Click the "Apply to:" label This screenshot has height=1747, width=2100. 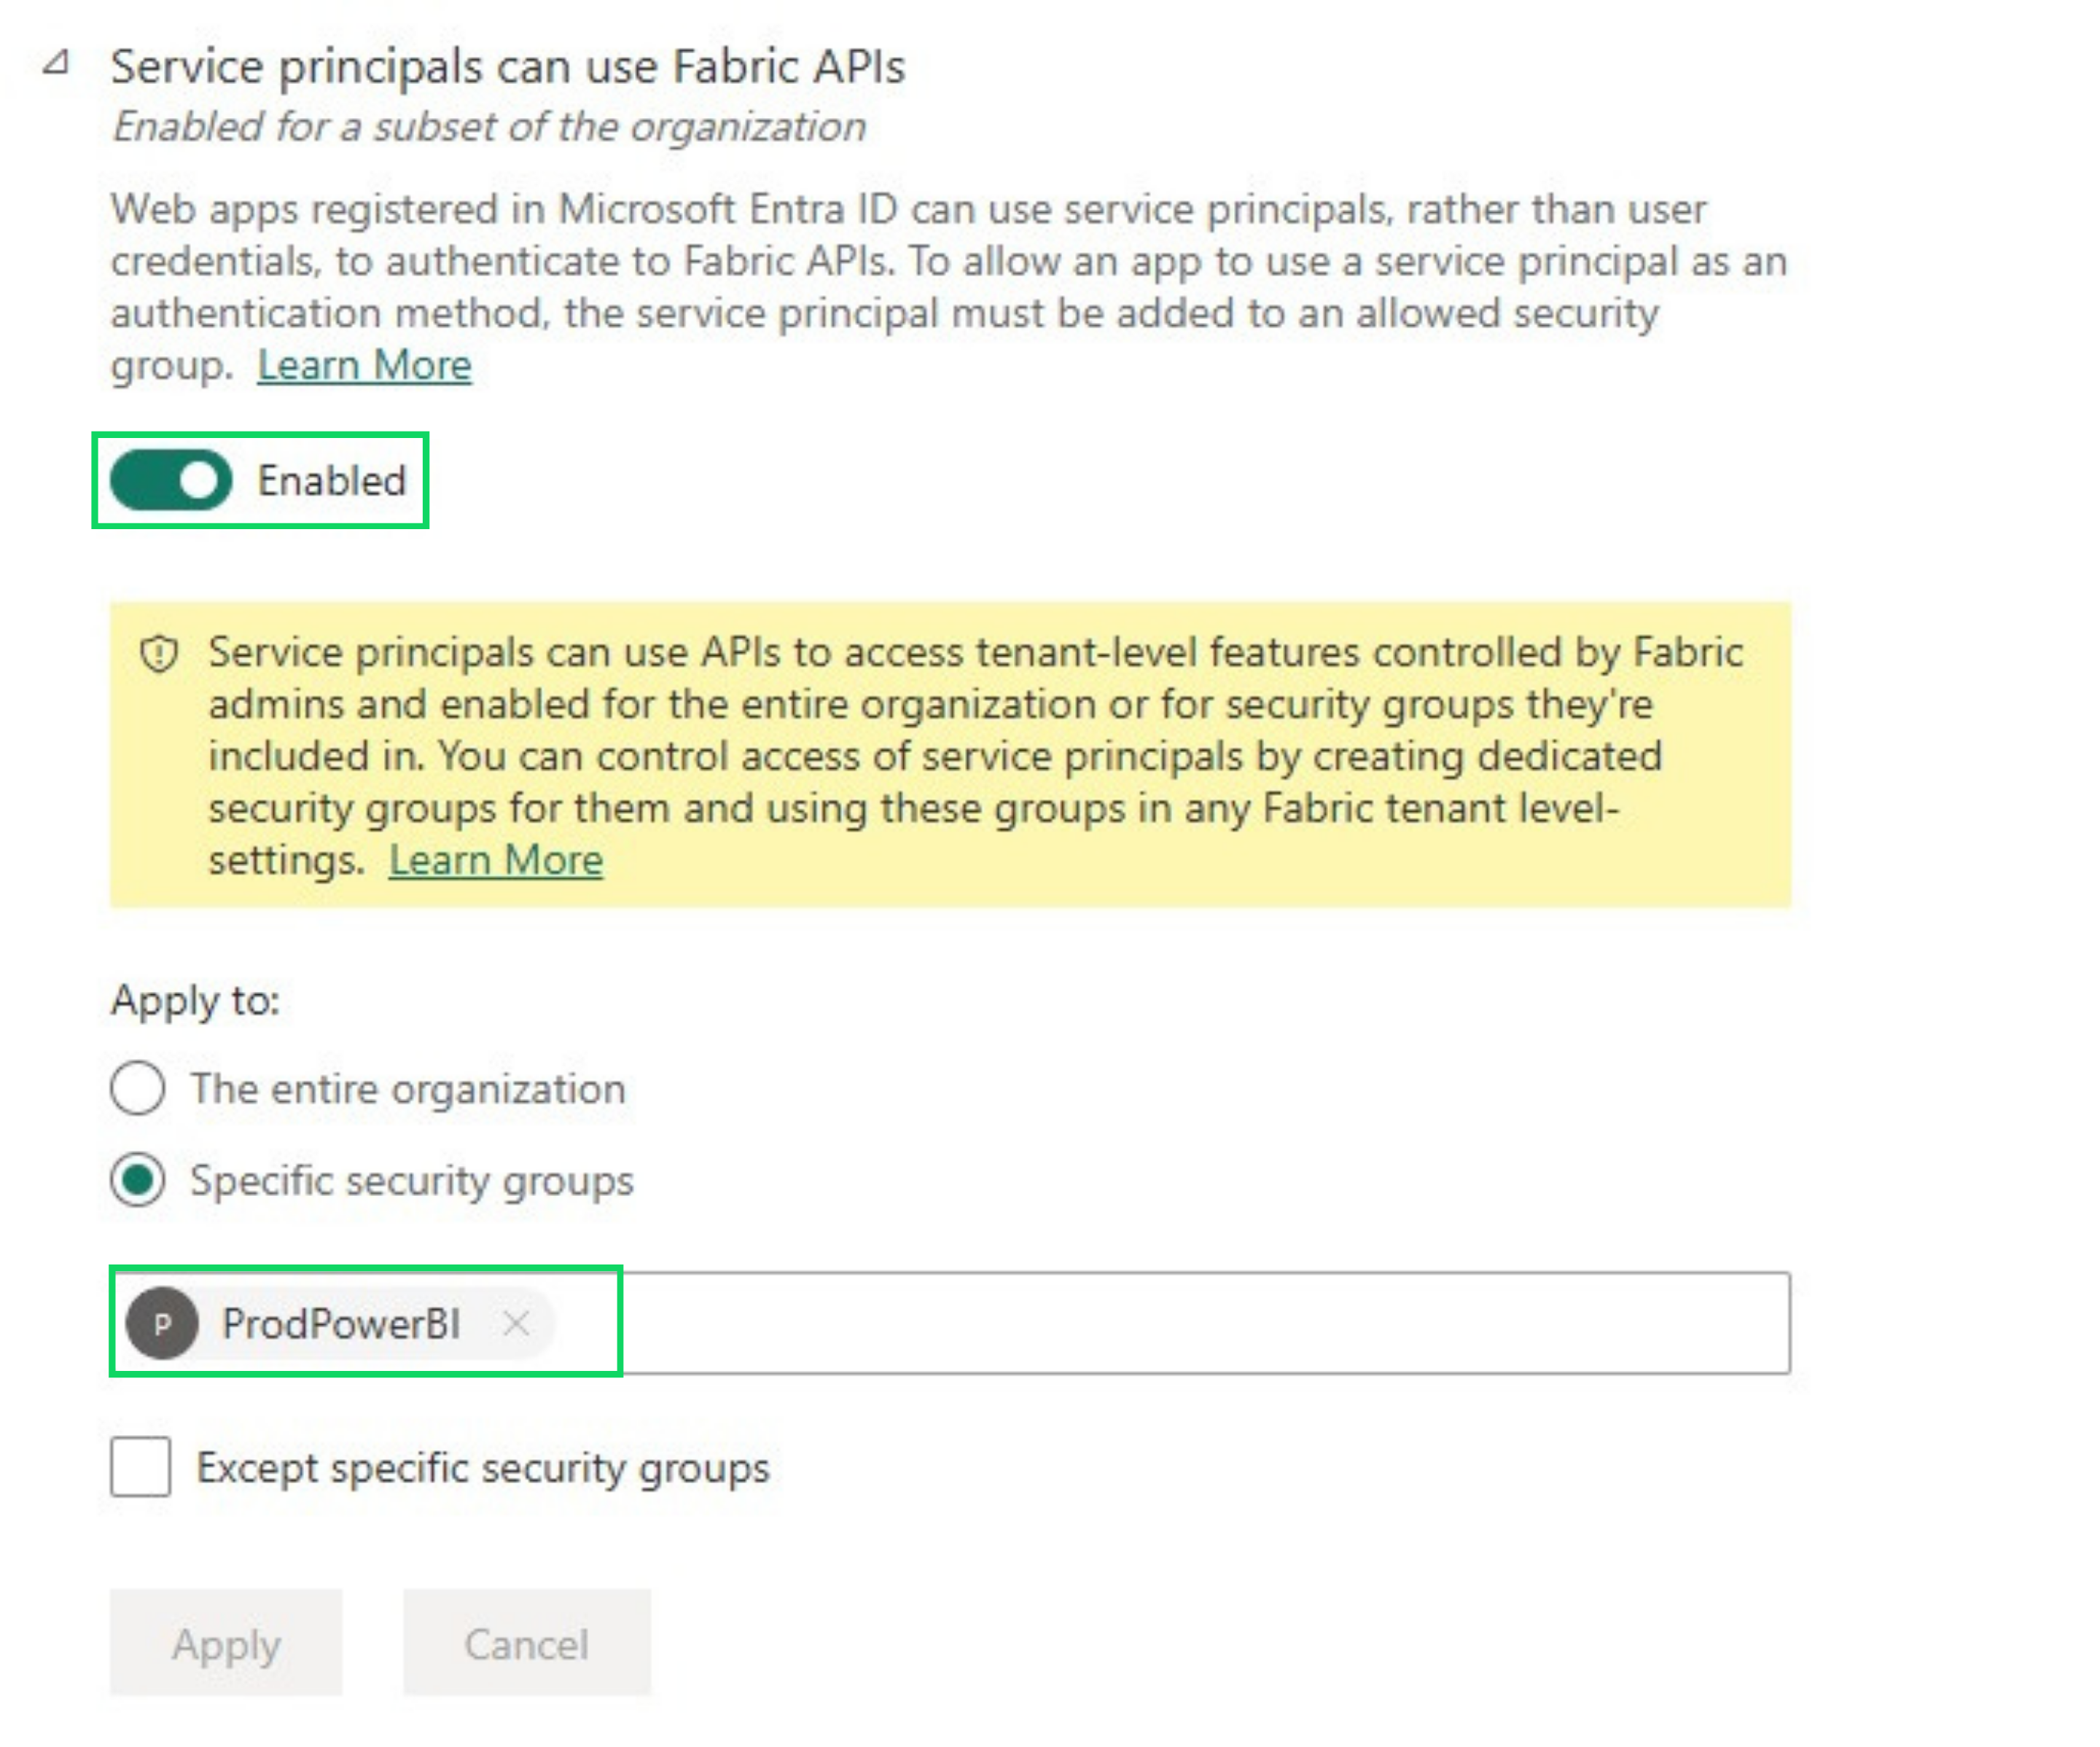coord(196,1000)
